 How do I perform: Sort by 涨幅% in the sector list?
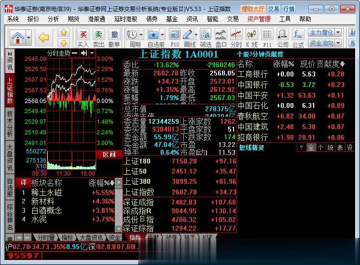(101, 183)
